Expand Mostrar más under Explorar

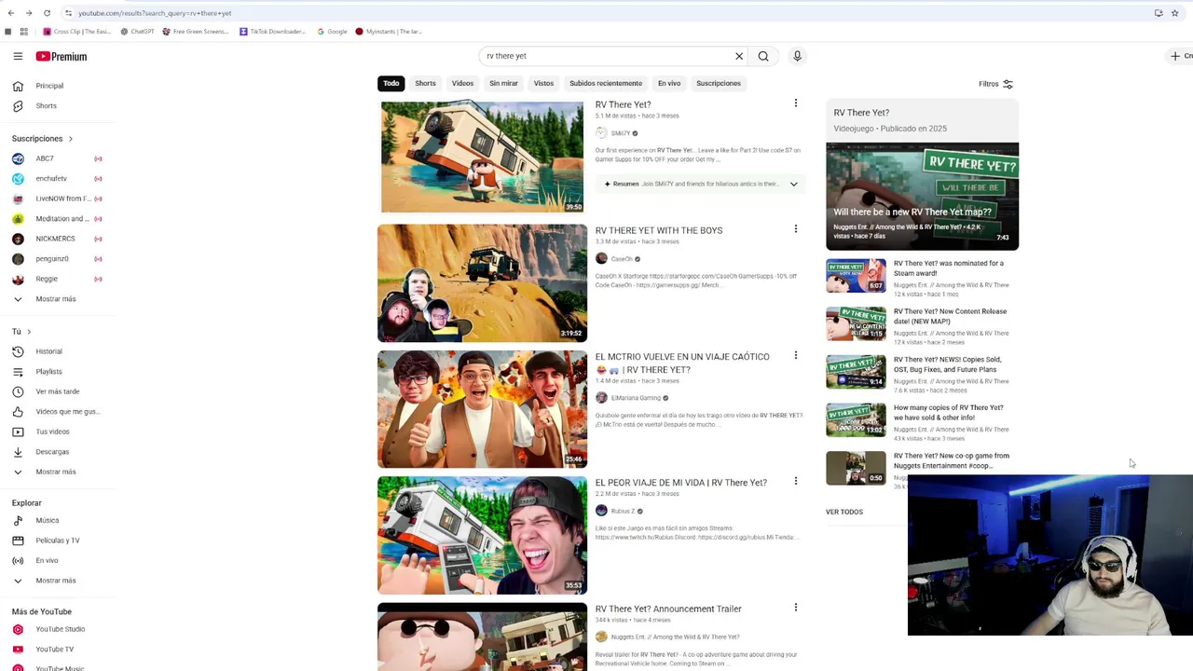coord(56,581)
